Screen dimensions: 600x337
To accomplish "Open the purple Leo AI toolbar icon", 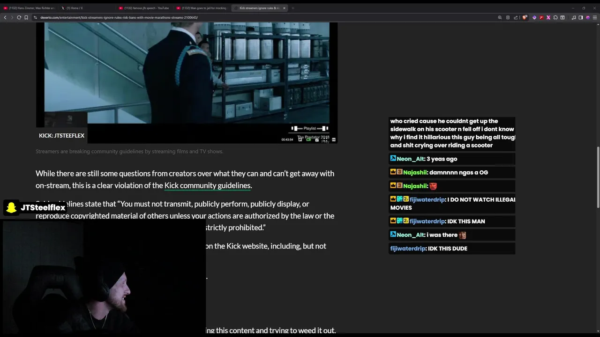I will coord(588,17).
